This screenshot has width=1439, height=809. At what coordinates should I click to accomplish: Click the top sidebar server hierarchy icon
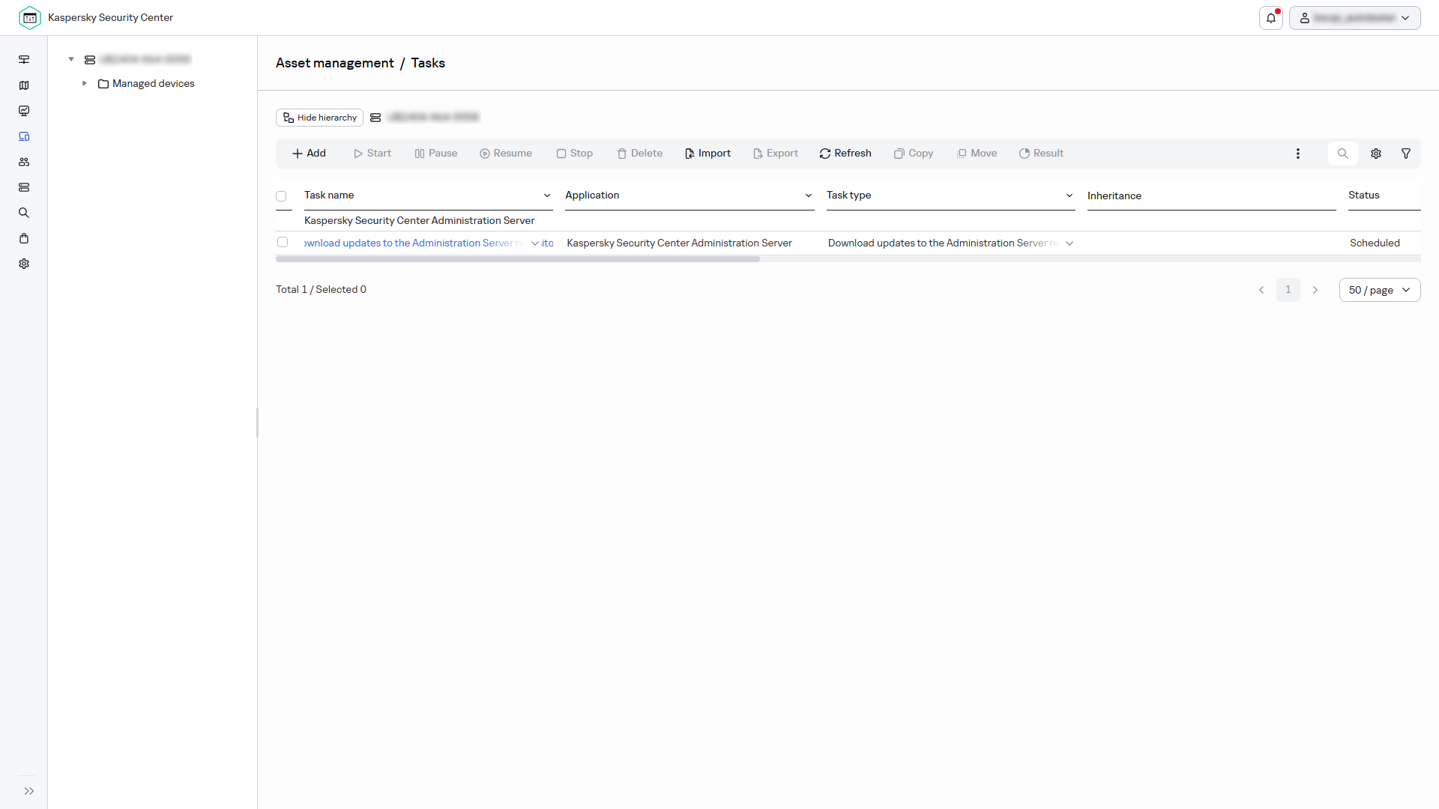[x=24, y=60]
